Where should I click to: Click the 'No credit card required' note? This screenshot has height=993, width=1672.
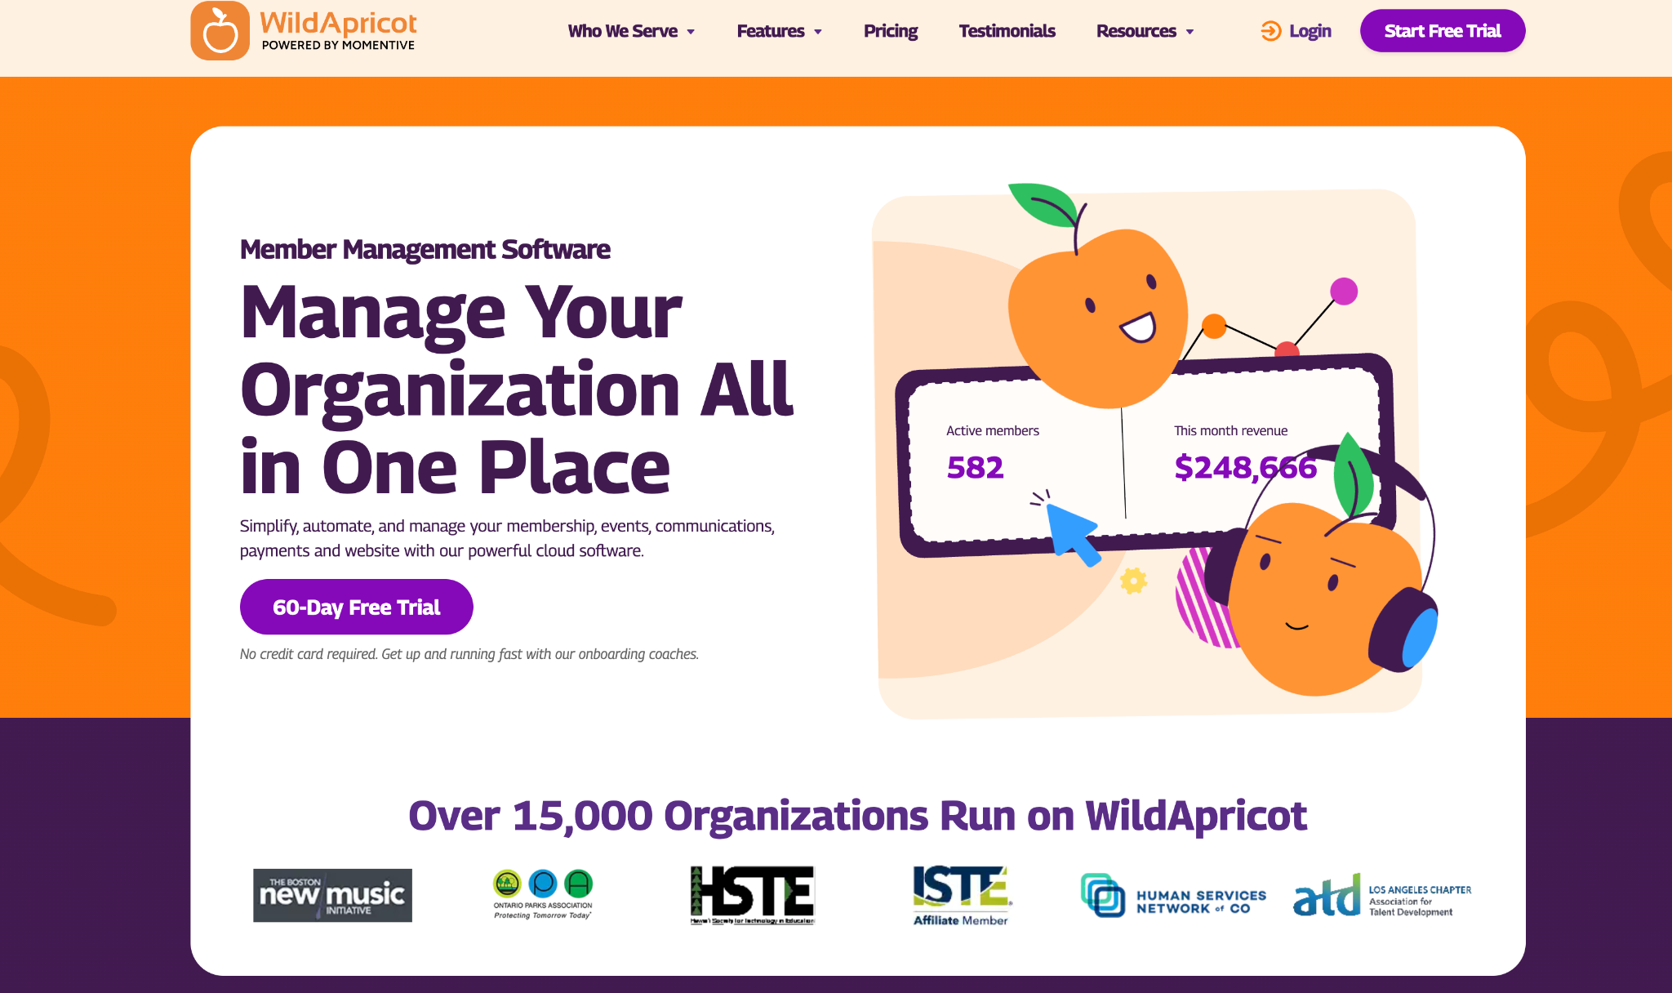point(469,654)
